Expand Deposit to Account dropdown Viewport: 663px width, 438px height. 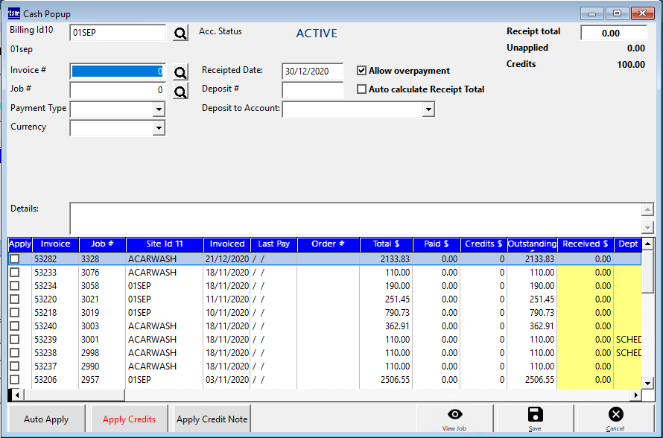coord(428,110)
